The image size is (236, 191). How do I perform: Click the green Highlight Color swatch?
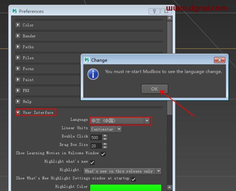(126, 188)
